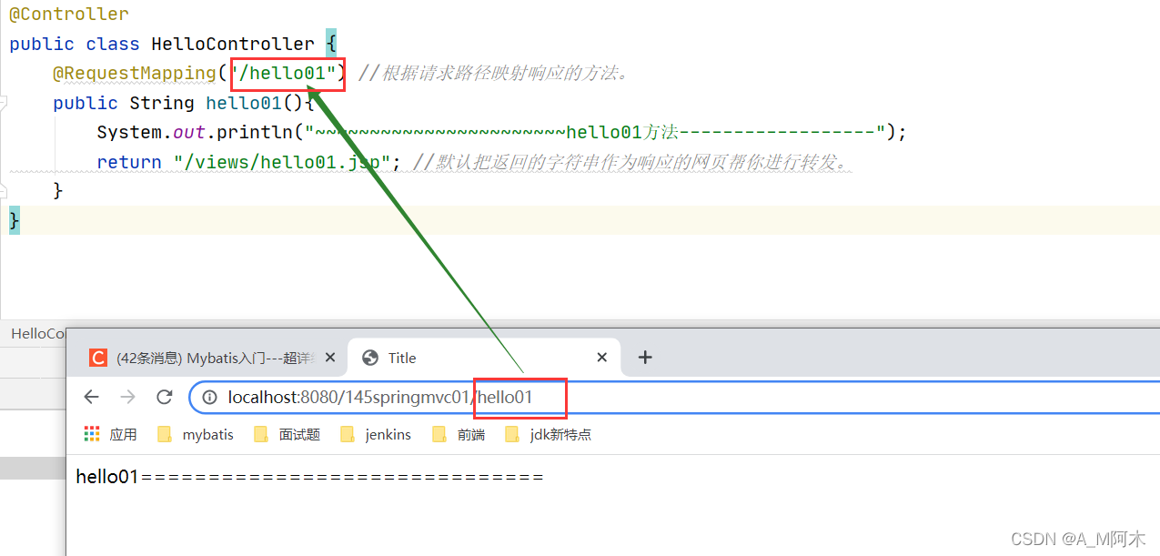The height and width of the screenshot is (556, 1160).
Task: Click the hello01==== page body text
Action: (309, 477)
